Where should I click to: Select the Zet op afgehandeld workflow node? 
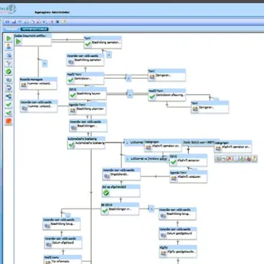(x=121, y=191)
